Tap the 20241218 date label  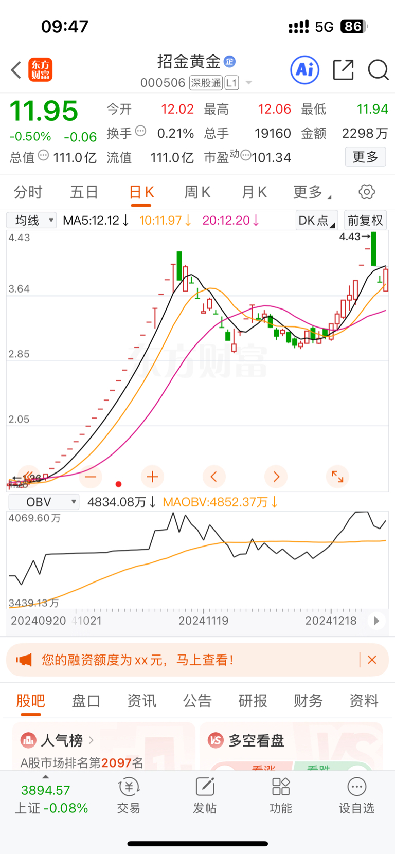(331, 621)
